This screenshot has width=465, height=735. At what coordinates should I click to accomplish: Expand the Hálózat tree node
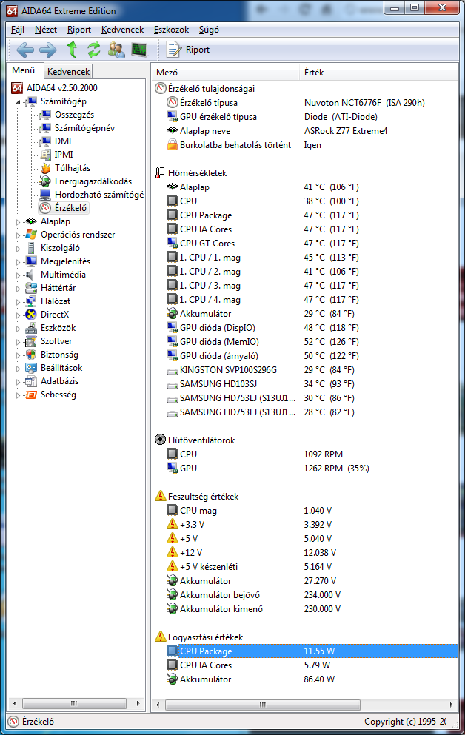[x=18, y=301]
